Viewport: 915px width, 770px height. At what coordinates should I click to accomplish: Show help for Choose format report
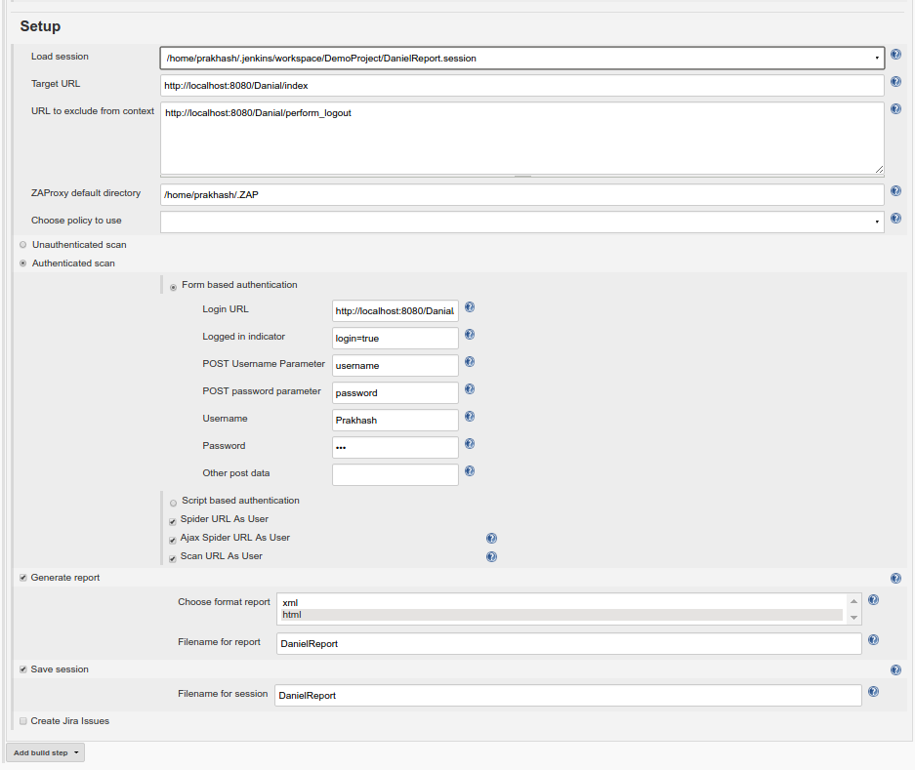coord(873,599)
